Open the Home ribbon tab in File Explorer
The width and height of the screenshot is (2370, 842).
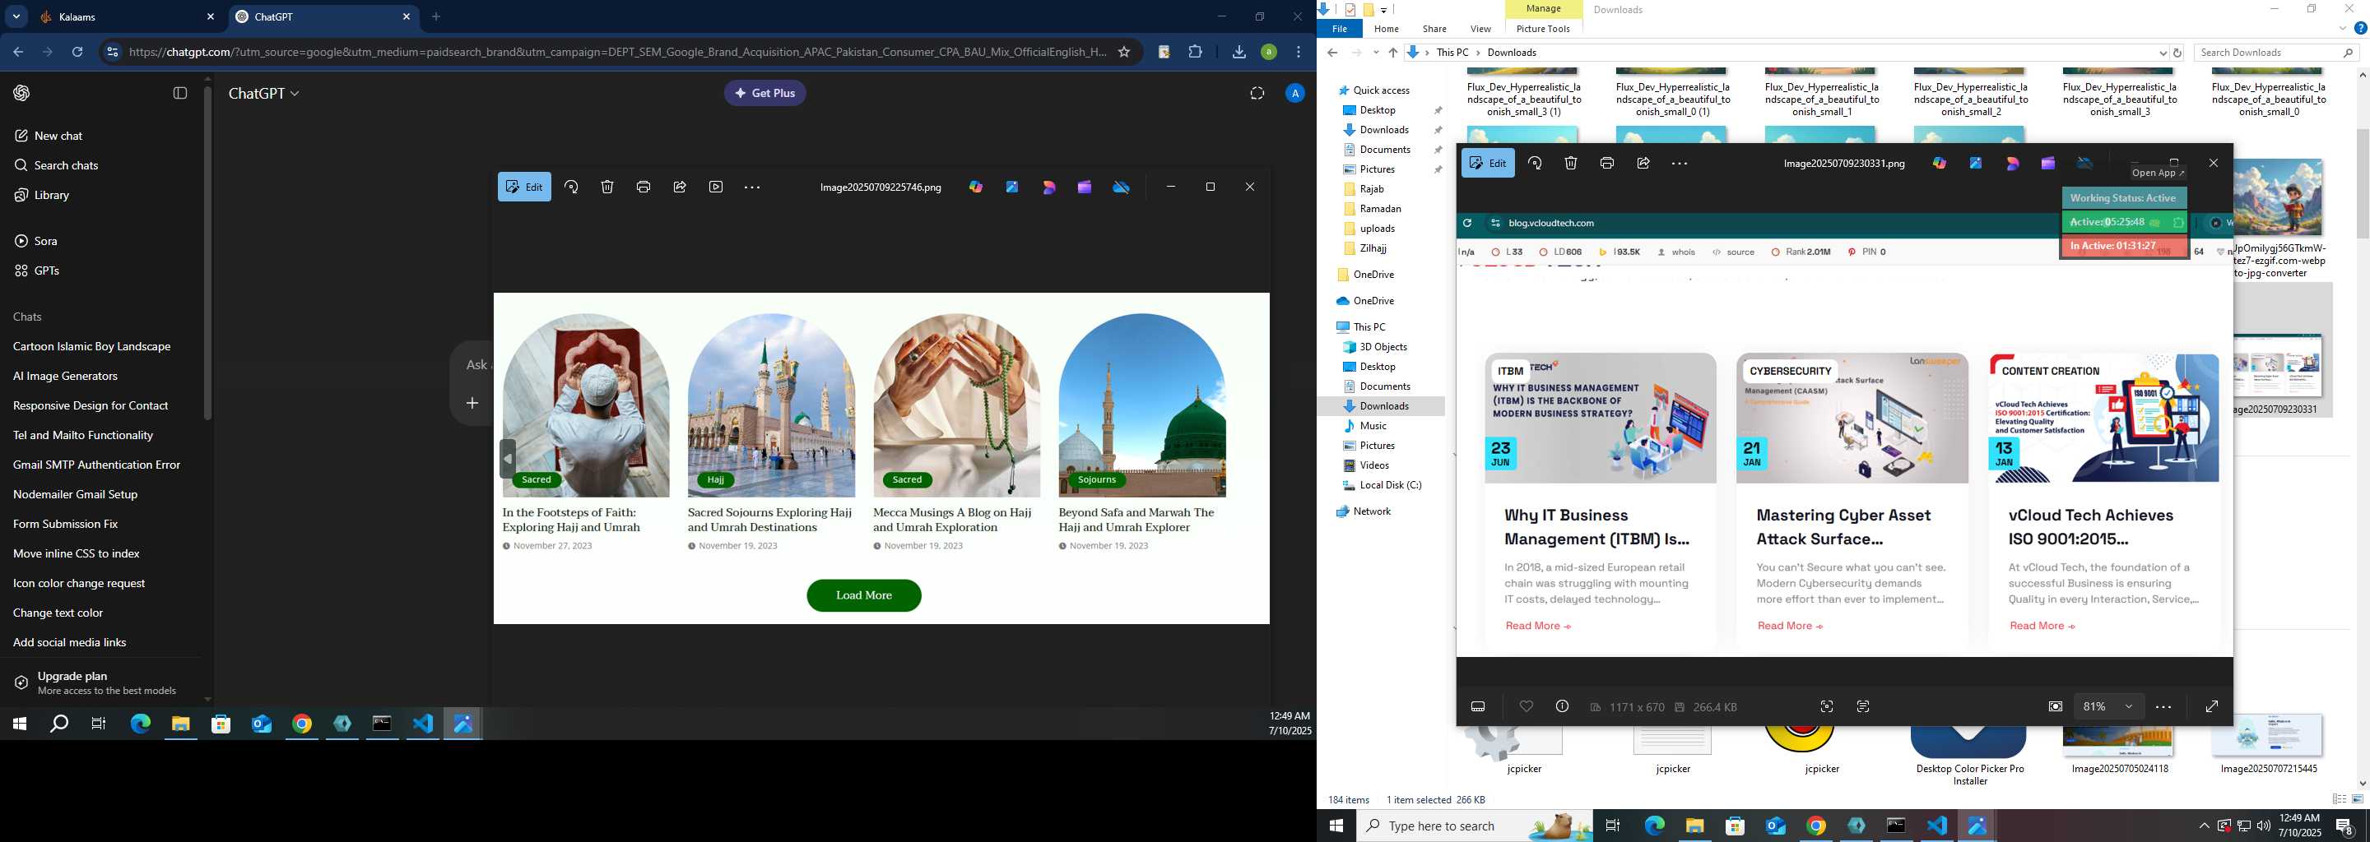click(x=1386, y=29)
